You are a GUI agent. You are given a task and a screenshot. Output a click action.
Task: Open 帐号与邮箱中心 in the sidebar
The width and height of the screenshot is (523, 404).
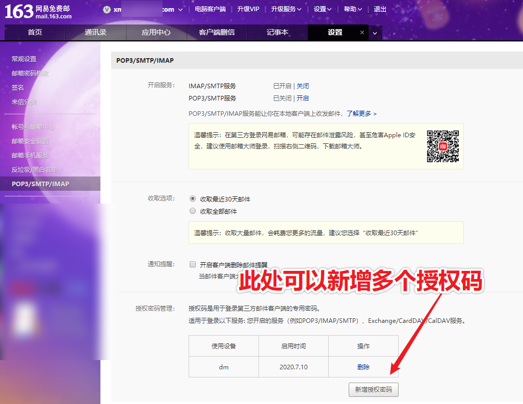click(x=33, y=127)
